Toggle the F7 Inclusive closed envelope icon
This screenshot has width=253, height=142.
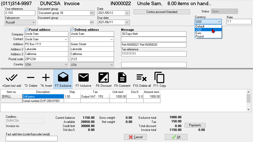pos(83,78)
